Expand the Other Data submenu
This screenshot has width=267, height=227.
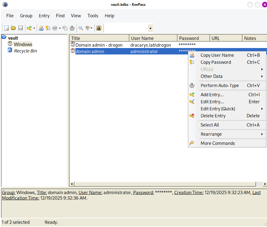[227, 76]
